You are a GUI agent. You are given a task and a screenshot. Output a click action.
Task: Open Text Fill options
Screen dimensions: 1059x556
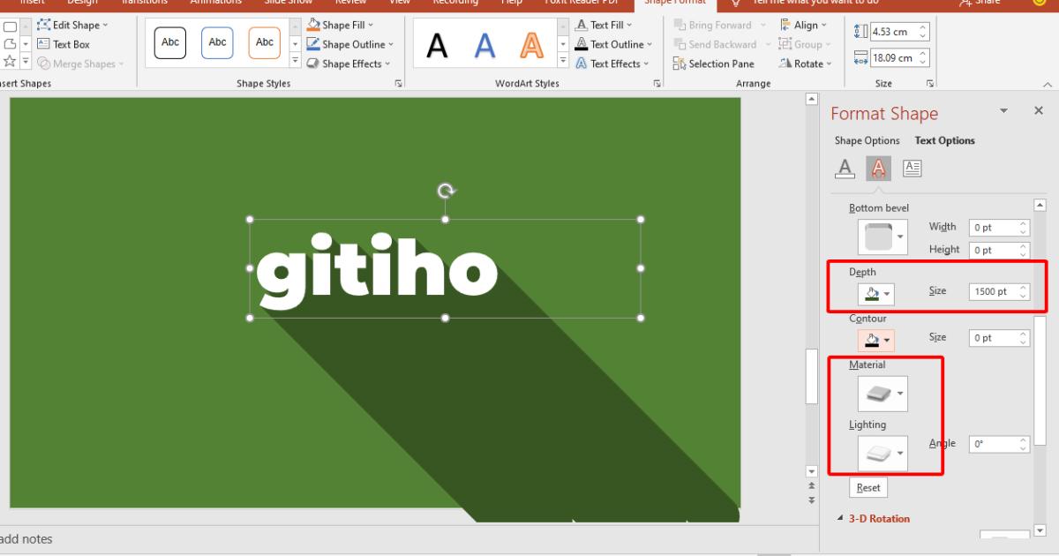click(x=605, y=25)
